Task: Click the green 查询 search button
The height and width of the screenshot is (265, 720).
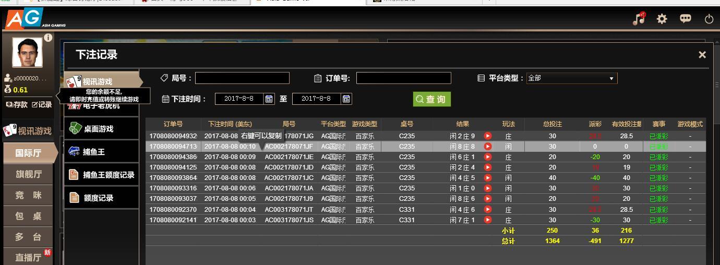Action: 431,99
